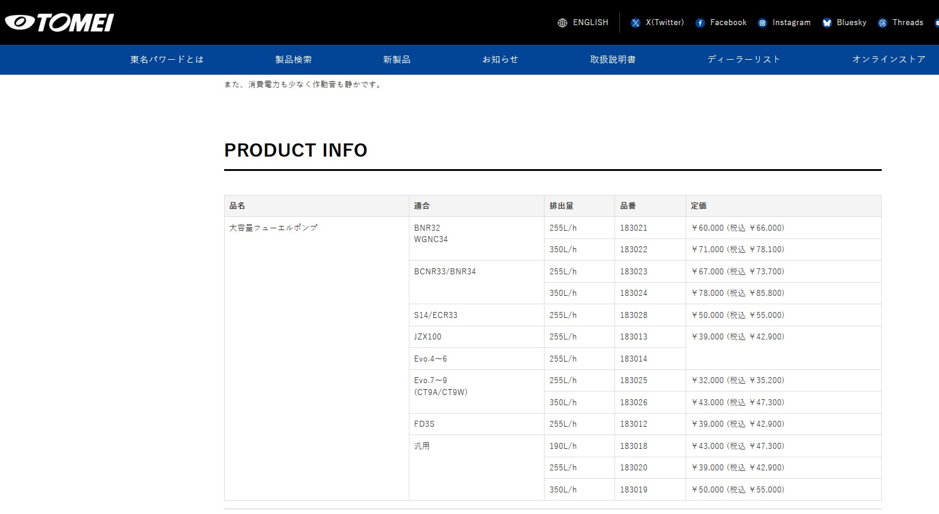This screenshot has height=514, width=939.
Task: Click the FD3S fitment cell
Action: [x=476, y=424]
